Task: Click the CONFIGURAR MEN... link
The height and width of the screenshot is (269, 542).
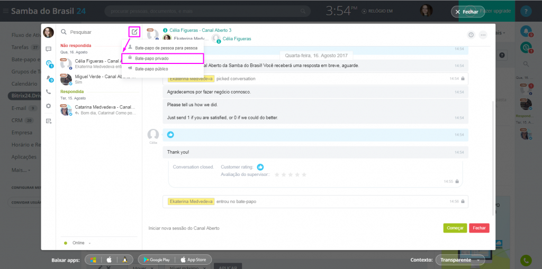Action: (x=26, y=187)
